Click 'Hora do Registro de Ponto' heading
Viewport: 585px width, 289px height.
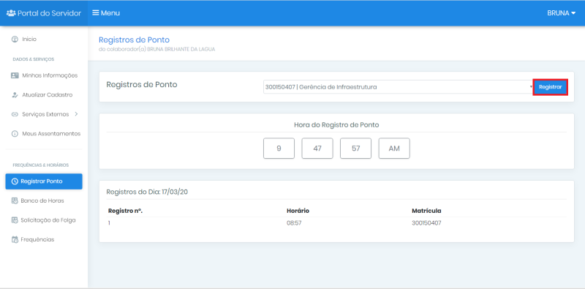[336, 124]
